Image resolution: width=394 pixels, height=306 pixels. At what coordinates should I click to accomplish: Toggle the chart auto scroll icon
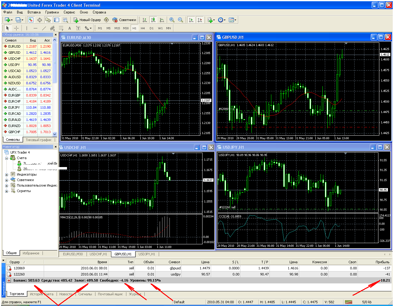191,20
